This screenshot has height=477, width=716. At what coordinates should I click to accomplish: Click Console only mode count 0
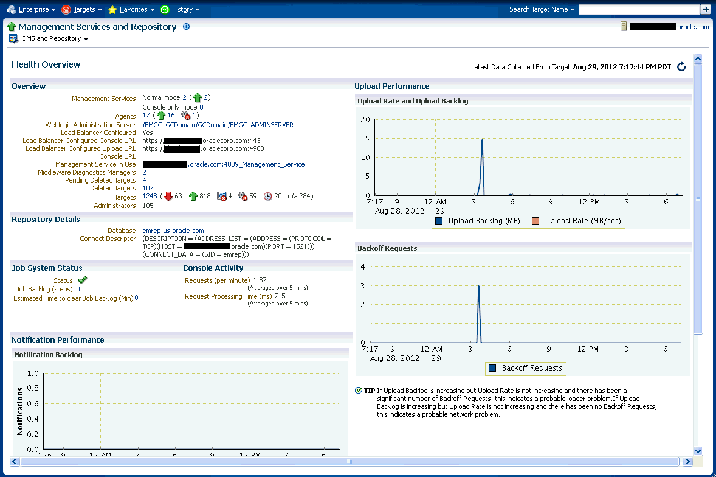[201, 107]
